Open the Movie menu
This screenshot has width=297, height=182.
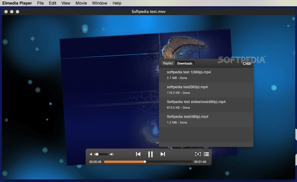(81, 3)
